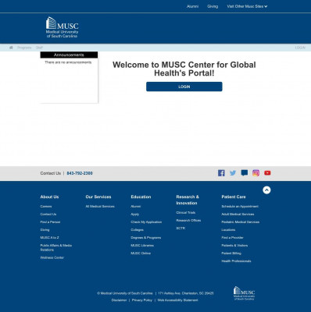Click the Welcome to MUSC Center heading
This screenshot has height=312, width=311.
pos(184,69)
